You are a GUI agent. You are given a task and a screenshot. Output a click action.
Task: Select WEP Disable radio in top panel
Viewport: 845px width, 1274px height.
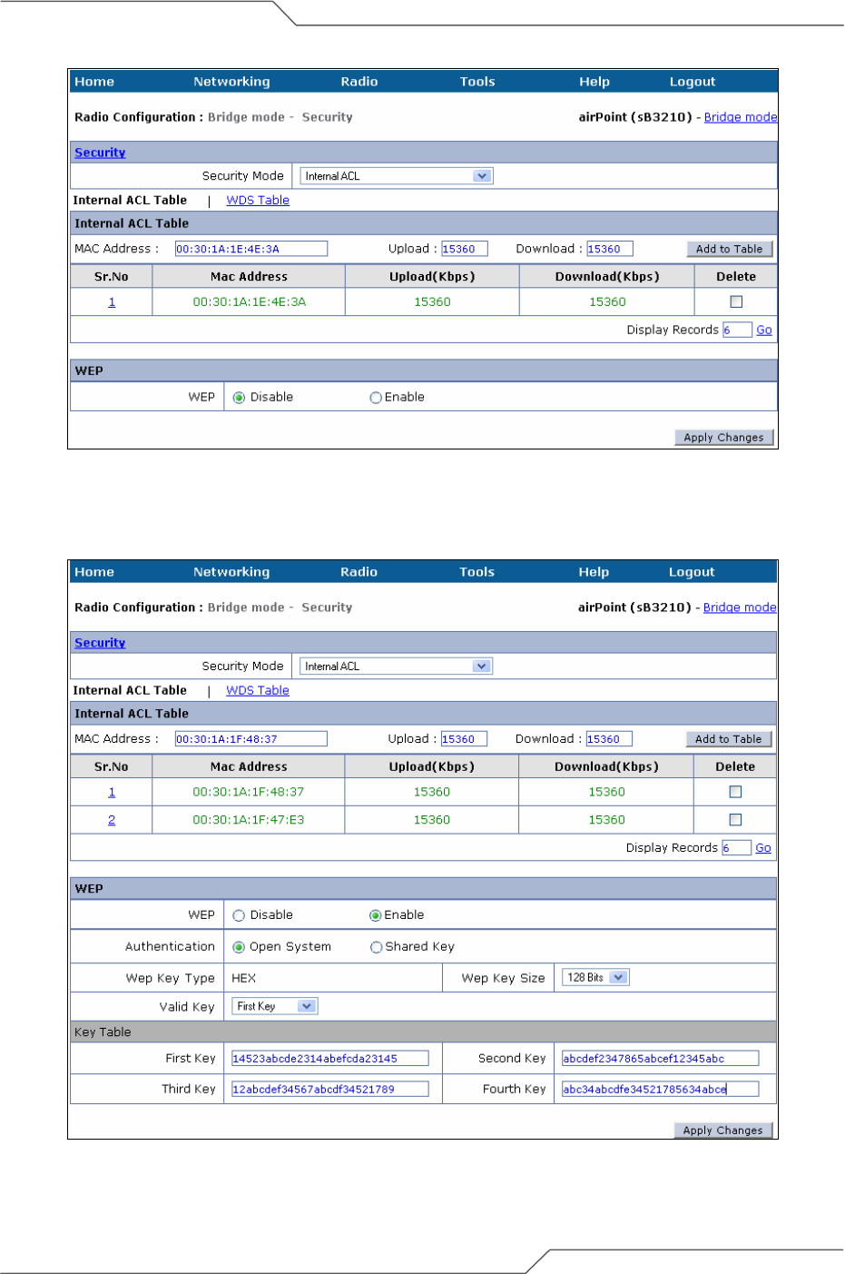[240, 398]
